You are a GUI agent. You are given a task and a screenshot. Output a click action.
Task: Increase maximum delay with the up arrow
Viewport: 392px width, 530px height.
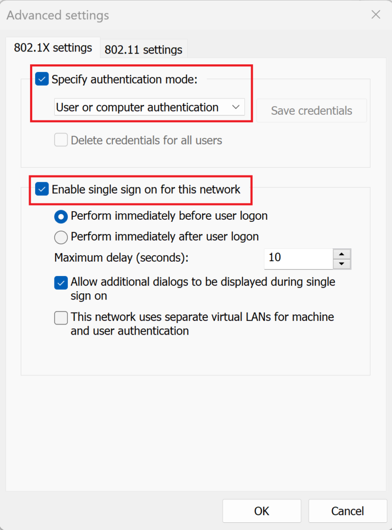(341, 254)
